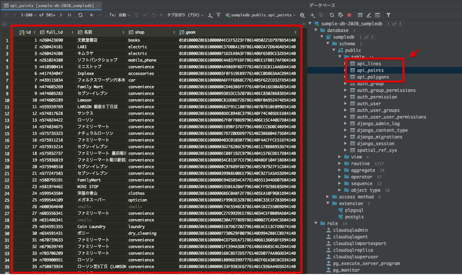
Task: Delete row using the minus icon
Action: pyautogui.click(x=100, y=15)
